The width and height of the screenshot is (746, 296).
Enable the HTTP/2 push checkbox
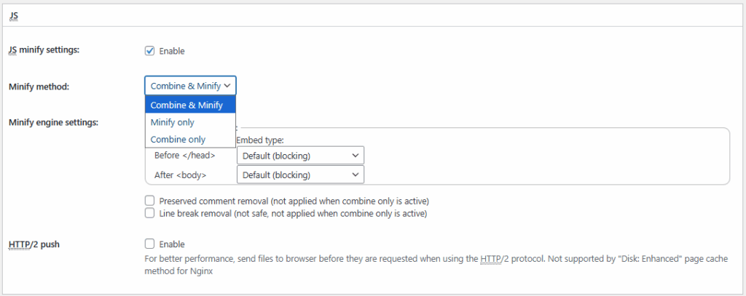coord(150,244)
